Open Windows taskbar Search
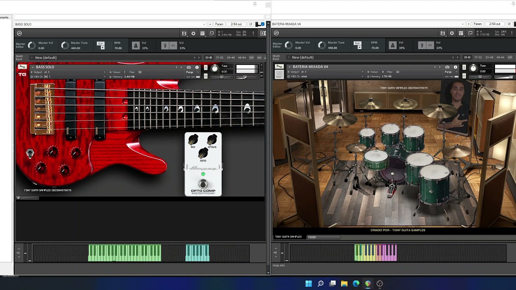This screenshot has width=516, height=290. 320,284
